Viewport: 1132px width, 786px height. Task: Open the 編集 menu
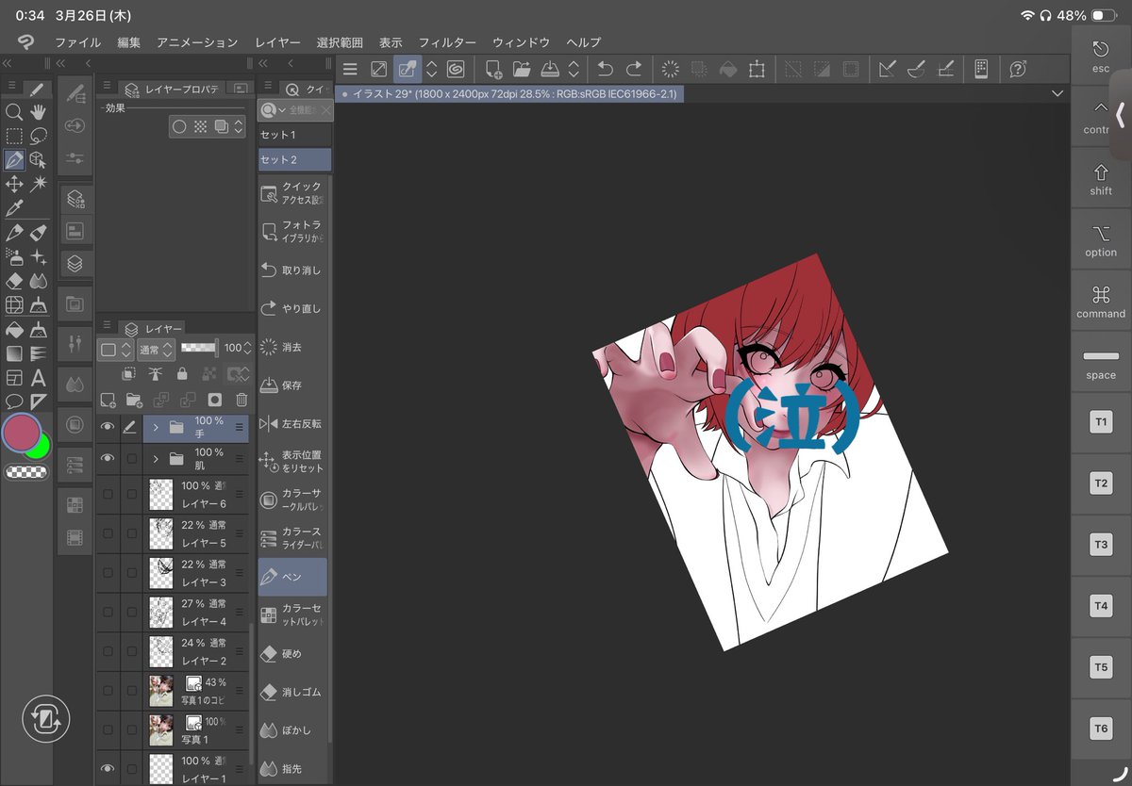[129, 42]
